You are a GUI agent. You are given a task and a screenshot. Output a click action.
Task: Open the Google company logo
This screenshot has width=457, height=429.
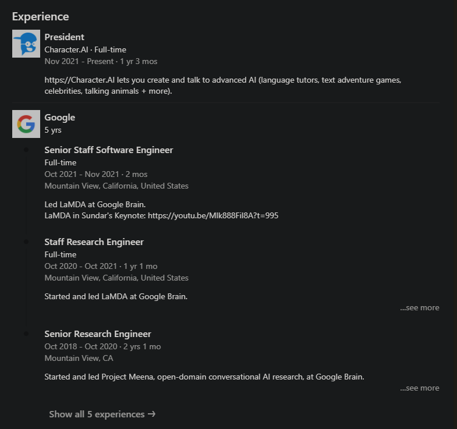[x=26, y=124]
